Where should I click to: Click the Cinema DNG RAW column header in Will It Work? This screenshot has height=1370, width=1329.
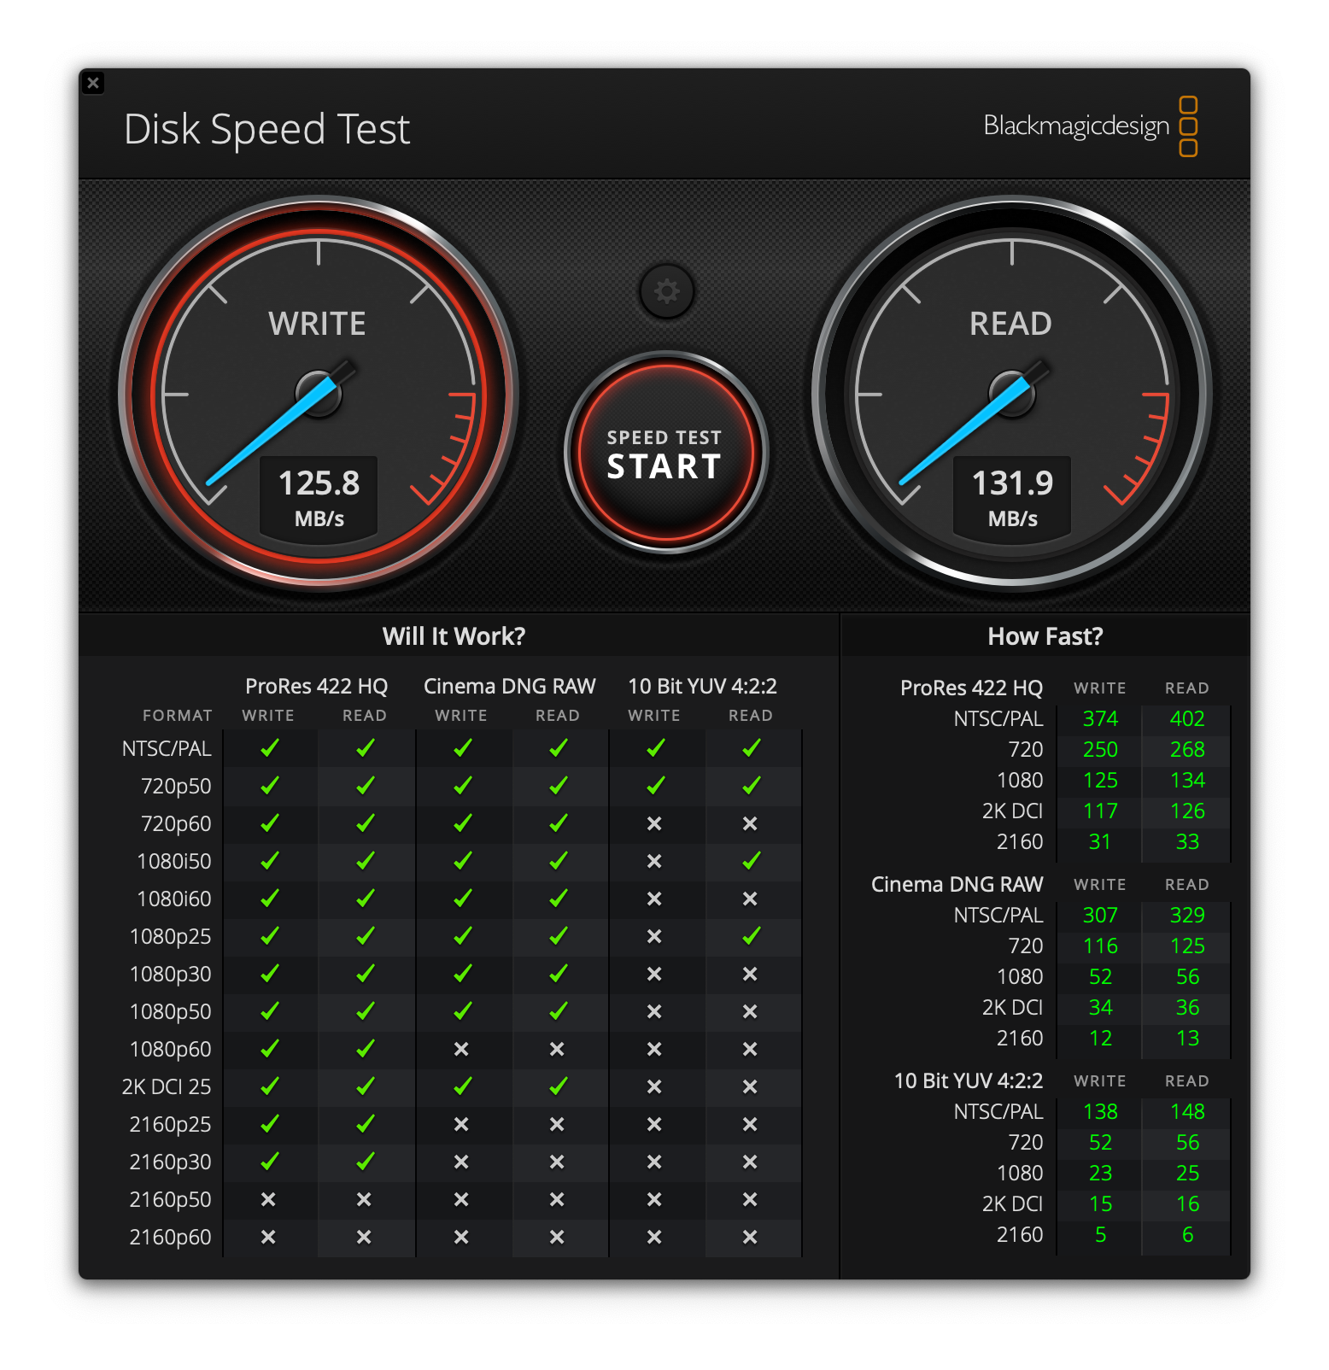[x=509, y=686]
